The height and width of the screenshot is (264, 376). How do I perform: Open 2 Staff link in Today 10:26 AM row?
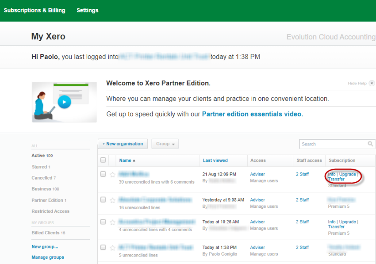coord(303,222)
